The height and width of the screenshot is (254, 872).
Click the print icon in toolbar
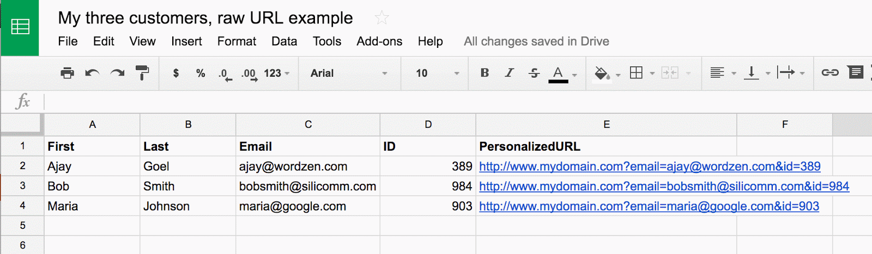click(x=67, y=73)
